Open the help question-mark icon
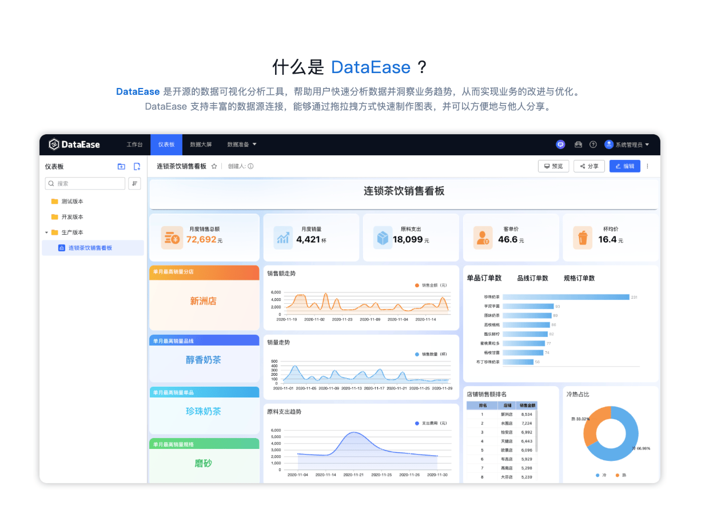This screenshot has width=717, height=514. tap(593, 144)
